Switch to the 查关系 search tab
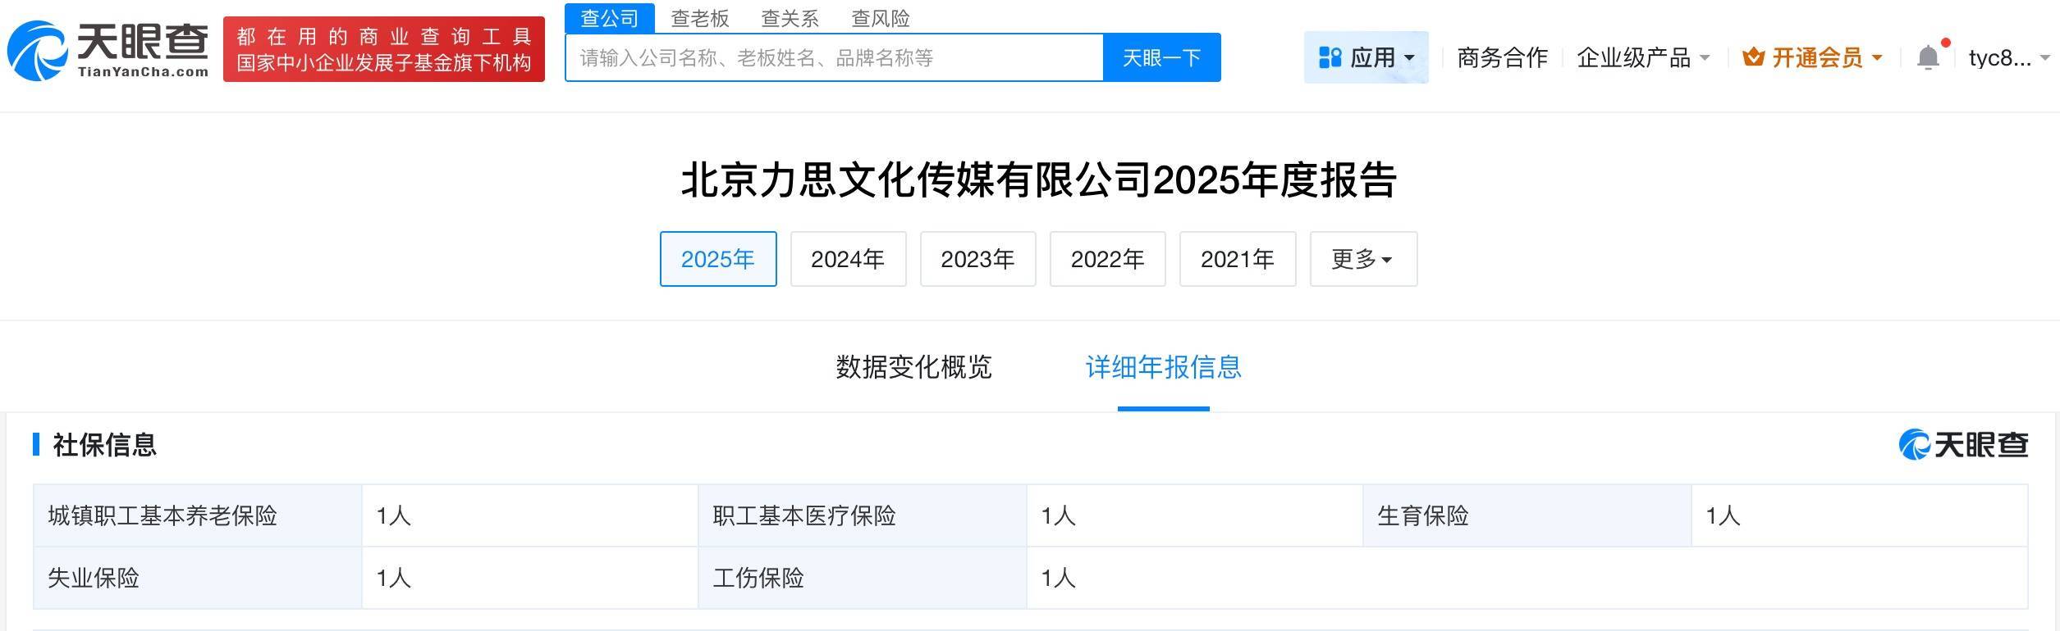The height and width of the screenshot is (631, 2060). (x=790, y=18)
